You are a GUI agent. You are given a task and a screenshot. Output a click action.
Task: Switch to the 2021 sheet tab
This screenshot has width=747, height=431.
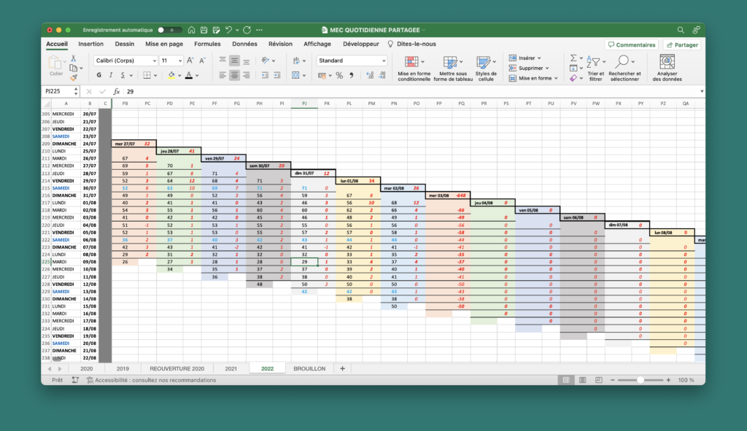tap(231, 368)
